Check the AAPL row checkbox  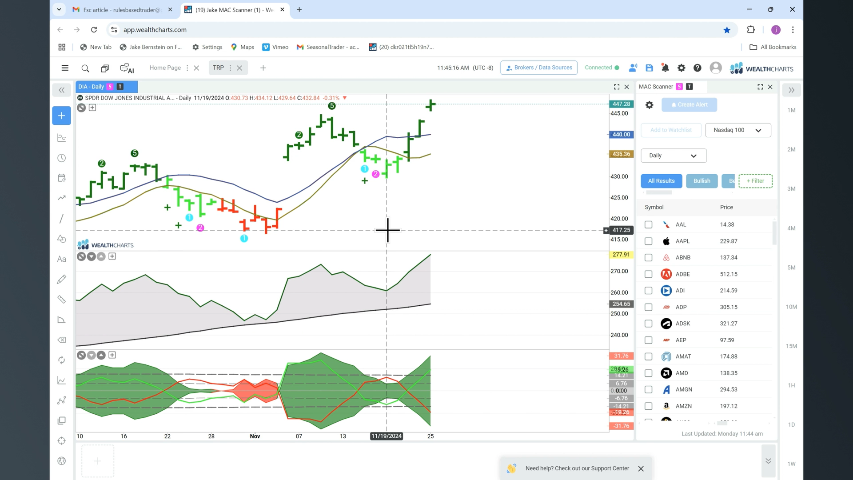click(648, 241)
